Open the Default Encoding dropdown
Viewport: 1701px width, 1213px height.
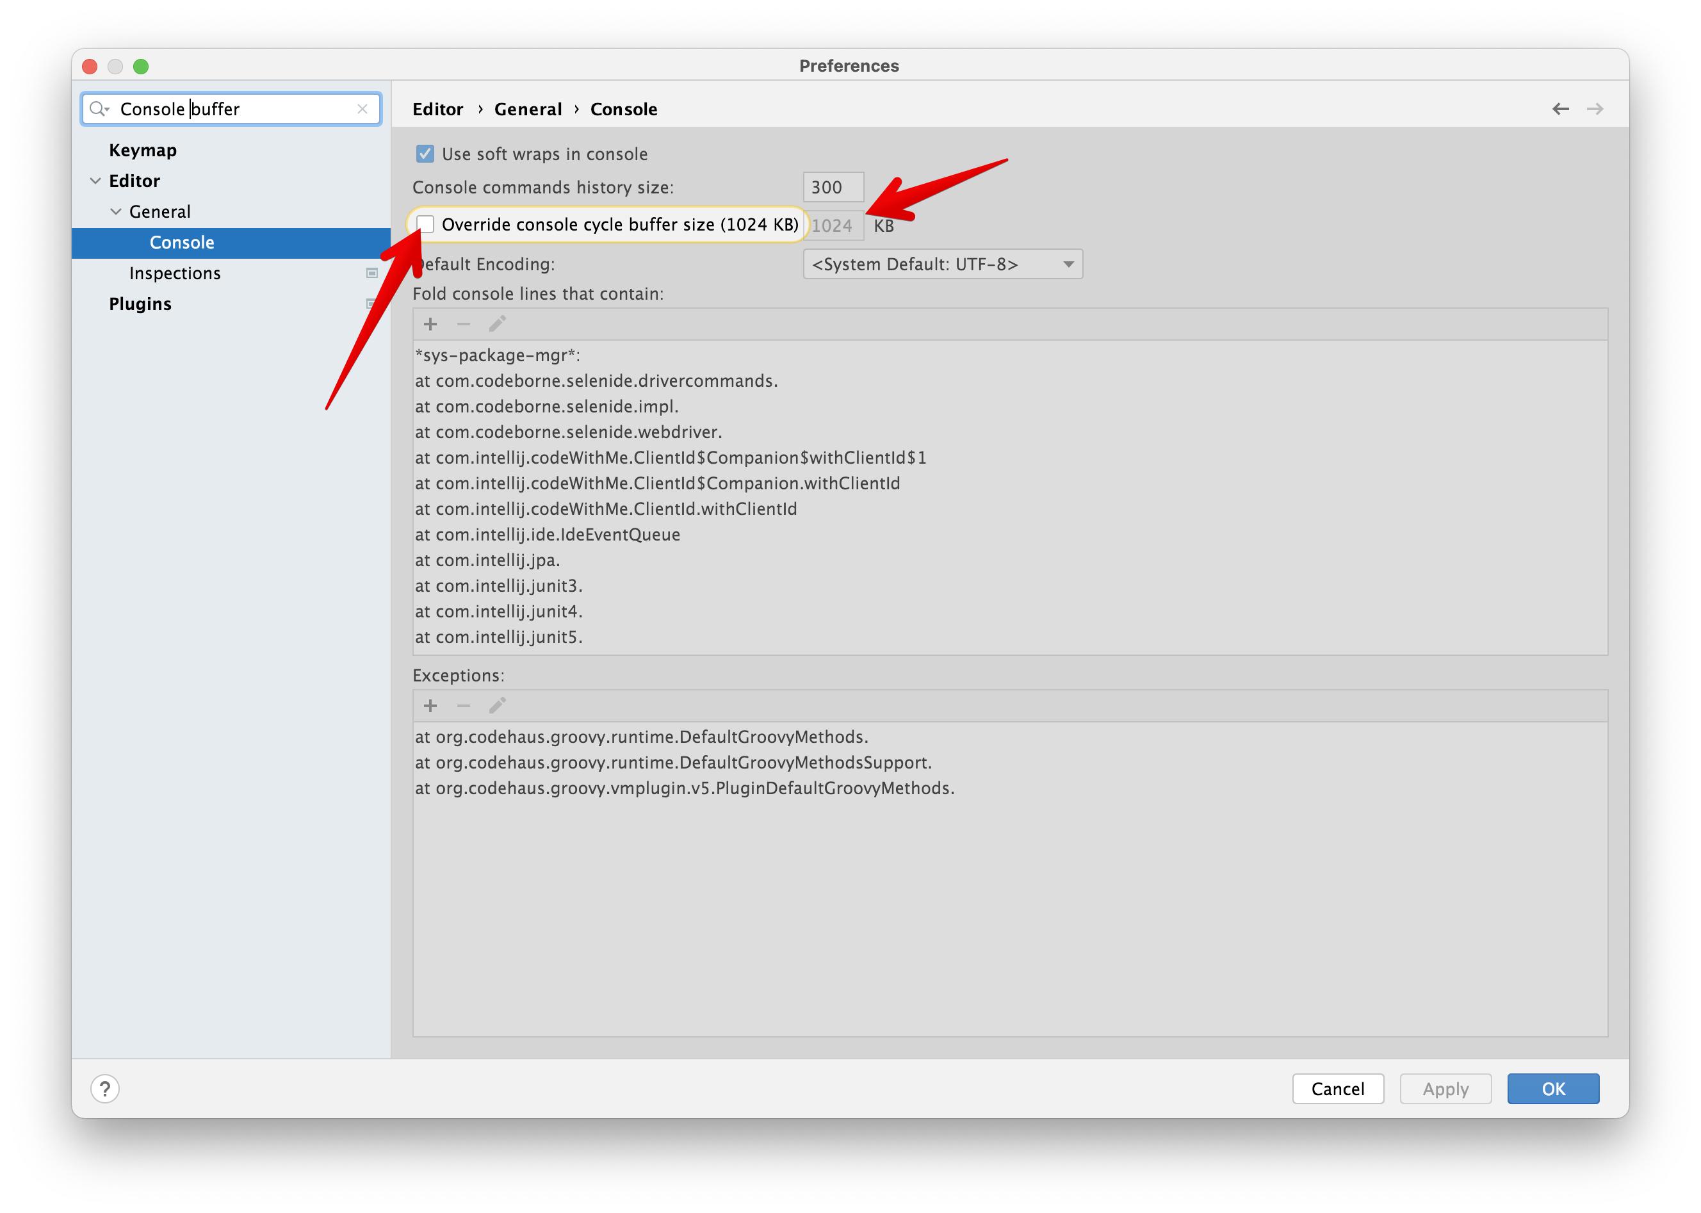pos(942,265)
